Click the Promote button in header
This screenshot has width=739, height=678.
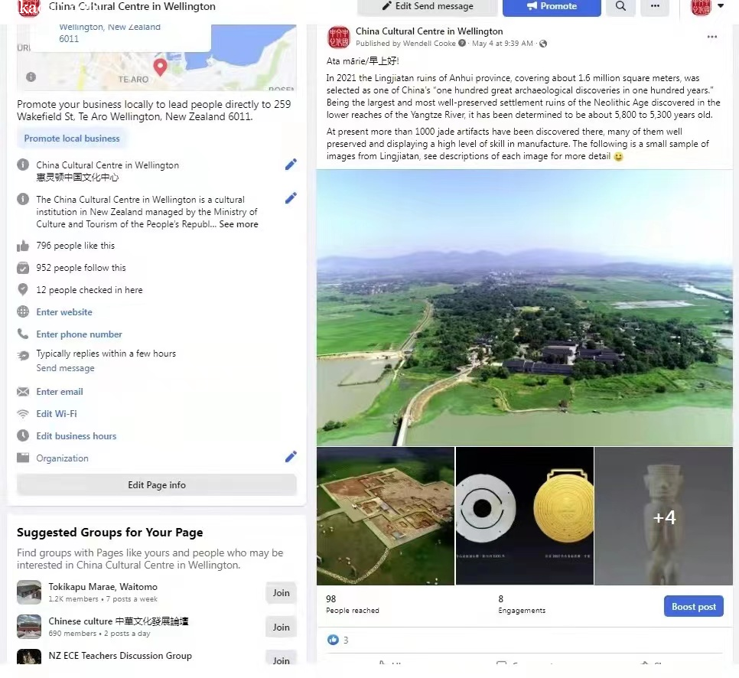[552, 6]
